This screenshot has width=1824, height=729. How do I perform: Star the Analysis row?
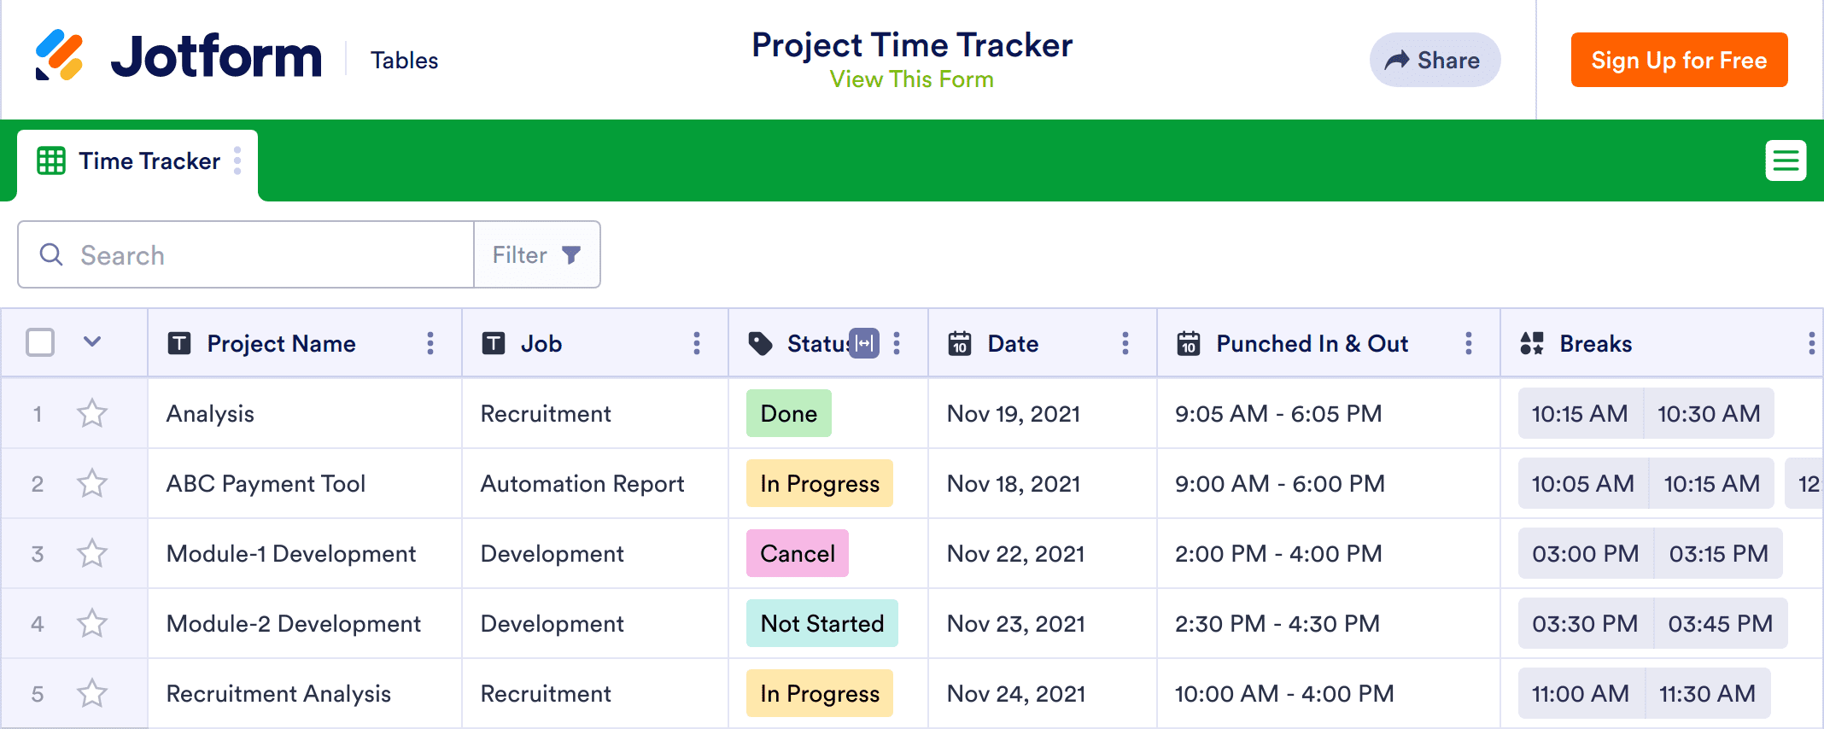click(x=92, y=414)
